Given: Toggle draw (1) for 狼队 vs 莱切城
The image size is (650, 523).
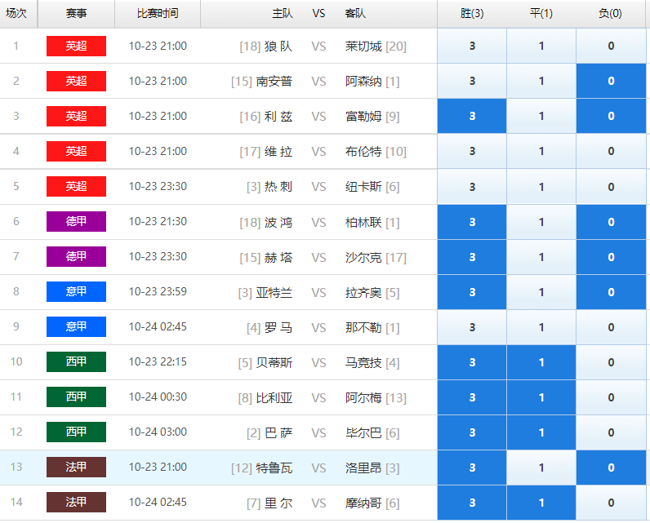Looking at the screenshot, I should [x=541, y=46].
